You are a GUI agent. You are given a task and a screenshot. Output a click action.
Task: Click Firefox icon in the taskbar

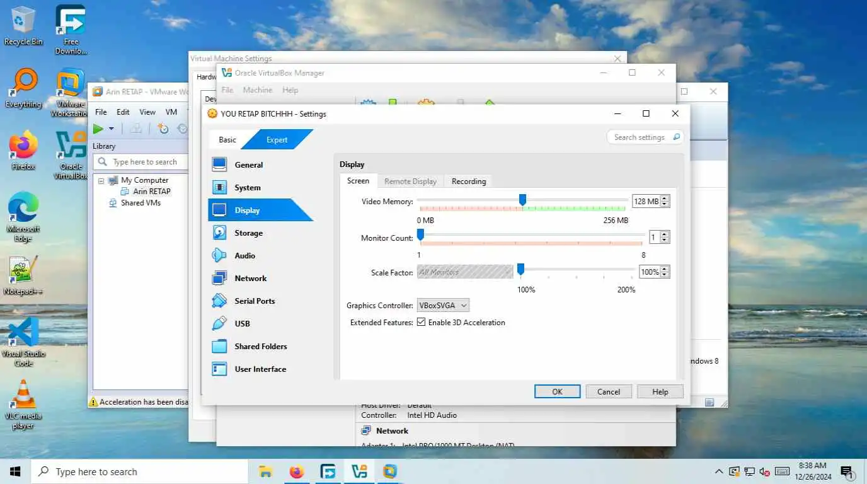[x=296, y=471]
